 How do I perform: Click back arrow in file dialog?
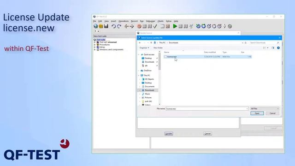140,43
